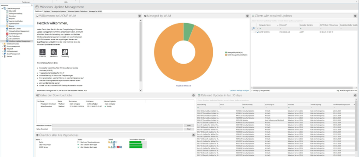This screenshot has height=157, width=359.
Task: Click Start button for Setup-Download
Action: pos(189,129)
